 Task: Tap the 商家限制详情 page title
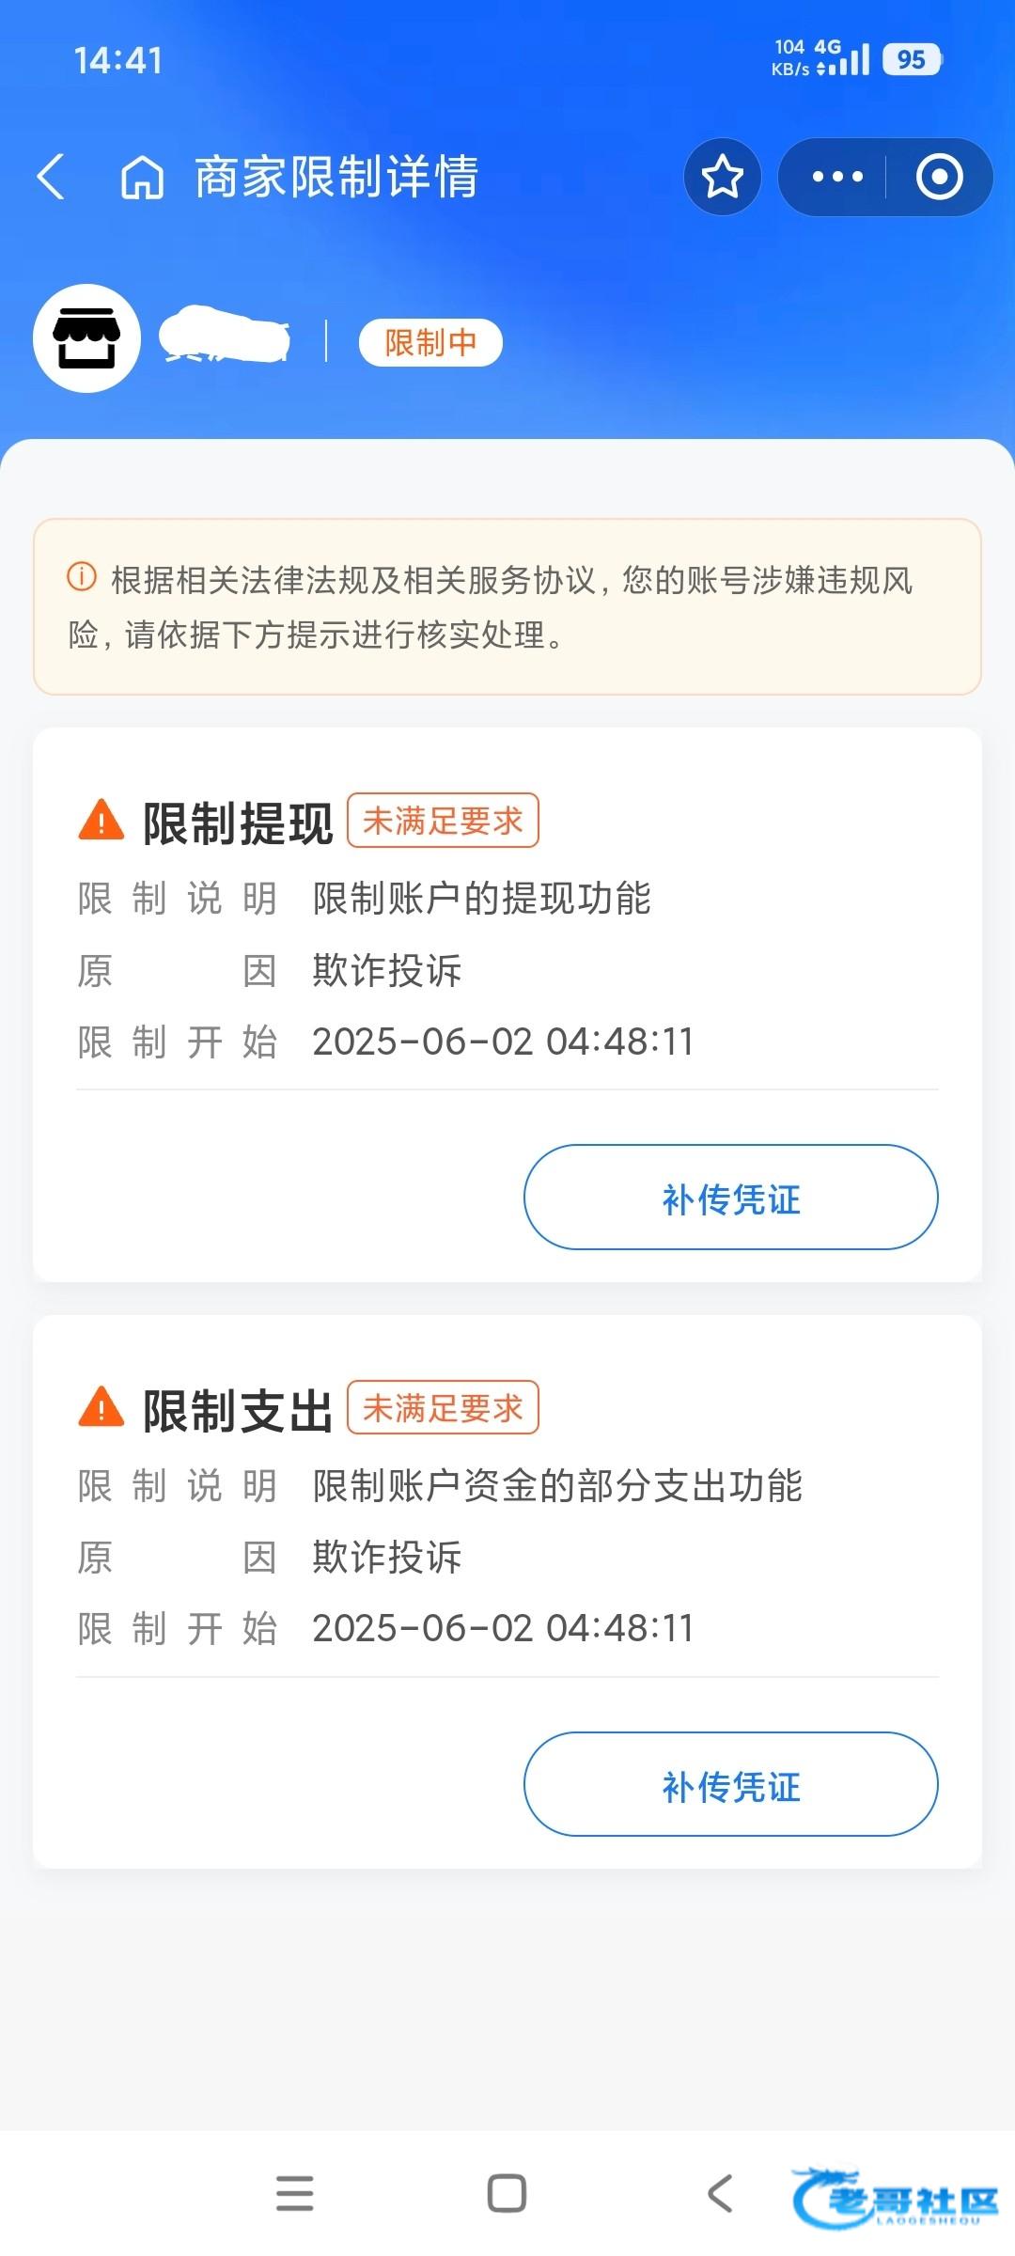(x=336, y=177)
